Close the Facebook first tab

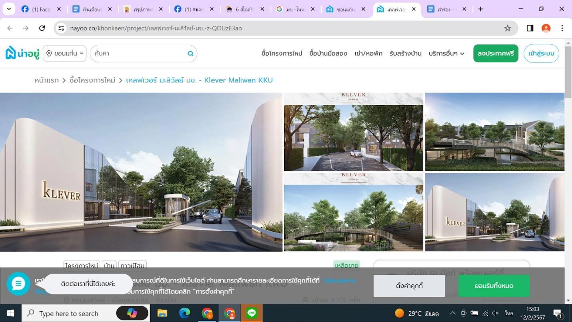pos(59,9)
